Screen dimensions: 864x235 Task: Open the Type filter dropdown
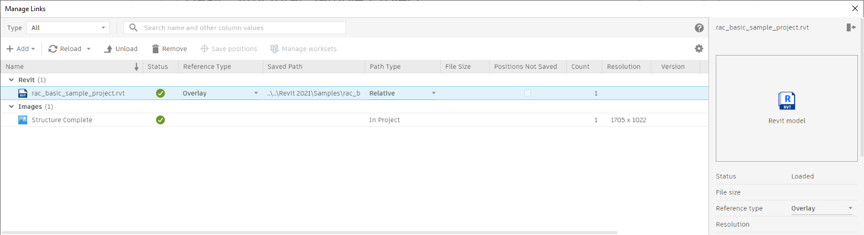68,28
